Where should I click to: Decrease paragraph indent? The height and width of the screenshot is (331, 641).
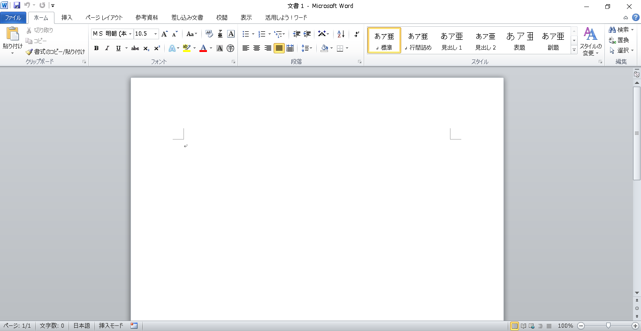click(297, 34)
